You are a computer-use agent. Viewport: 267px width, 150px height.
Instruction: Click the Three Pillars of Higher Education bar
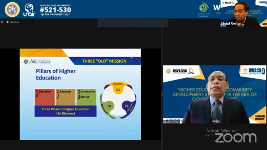[x=65, y=111]
